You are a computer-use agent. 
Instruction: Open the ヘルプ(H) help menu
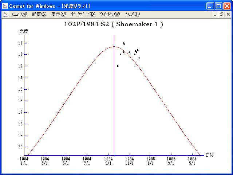(132, 14)
